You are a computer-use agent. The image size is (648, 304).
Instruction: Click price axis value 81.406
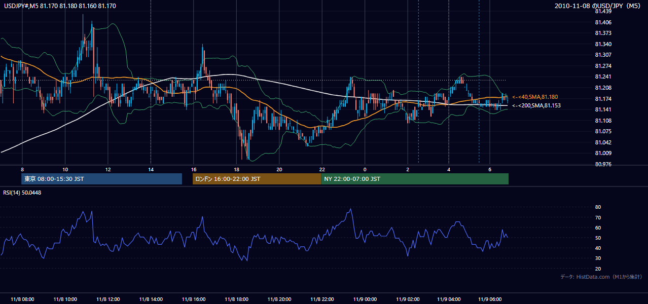603,22
